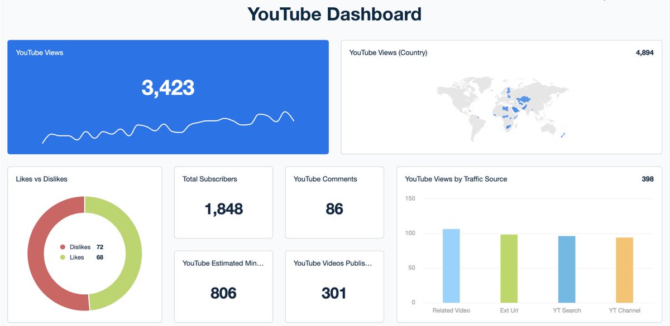Select the YouTube Estimated Min... heading
The image size is (670, 326).
(x=223, y=263)
